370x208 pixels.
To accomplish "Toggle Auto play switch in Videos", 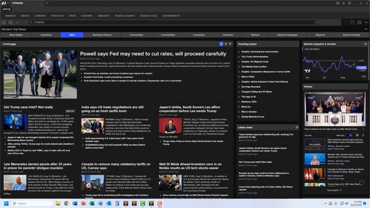I will tap(349, 135).
